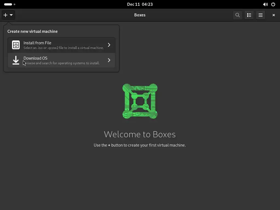Viewport: 280px width, 210px height.
Task: Open Activities workspace indicator
Action: point(10,4)
